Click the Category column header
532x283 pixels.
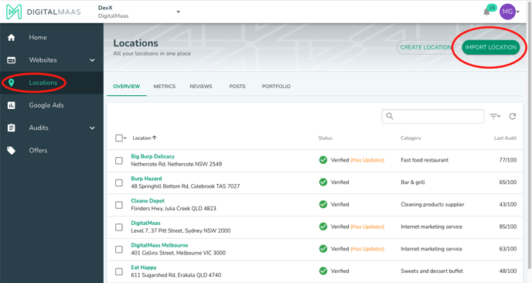tap(411, 138)
